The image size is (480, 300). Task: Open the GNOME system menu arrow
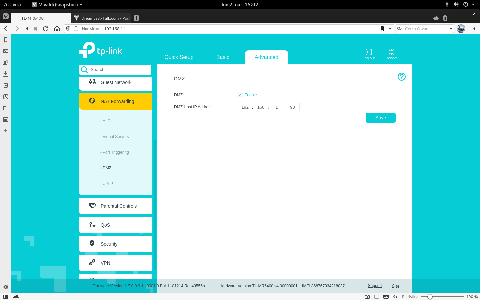[x=473, y=4]
